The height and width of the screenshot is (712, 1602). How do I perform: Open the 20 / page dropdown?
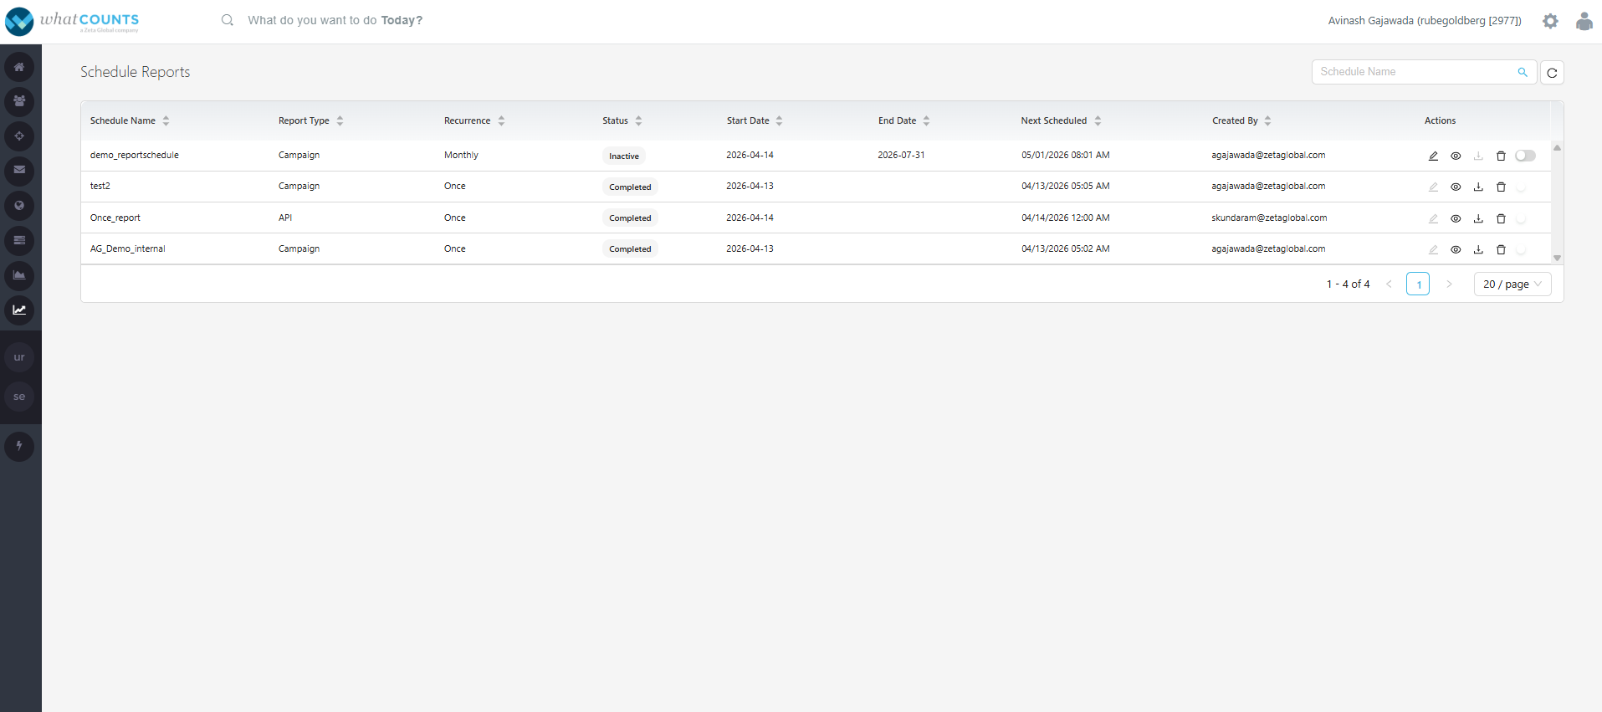(1512, 284)
